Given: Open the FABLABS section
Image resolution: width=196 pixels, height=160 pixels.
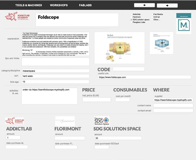Looking at the screenshot, I should pyautogui.click(x=85, y=5).
